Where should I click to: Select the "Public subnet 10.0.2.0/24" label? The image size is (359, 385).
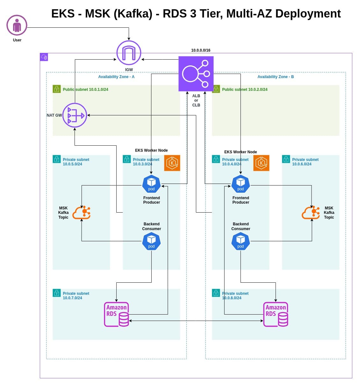pyautogui.click(x=245, y=90)
